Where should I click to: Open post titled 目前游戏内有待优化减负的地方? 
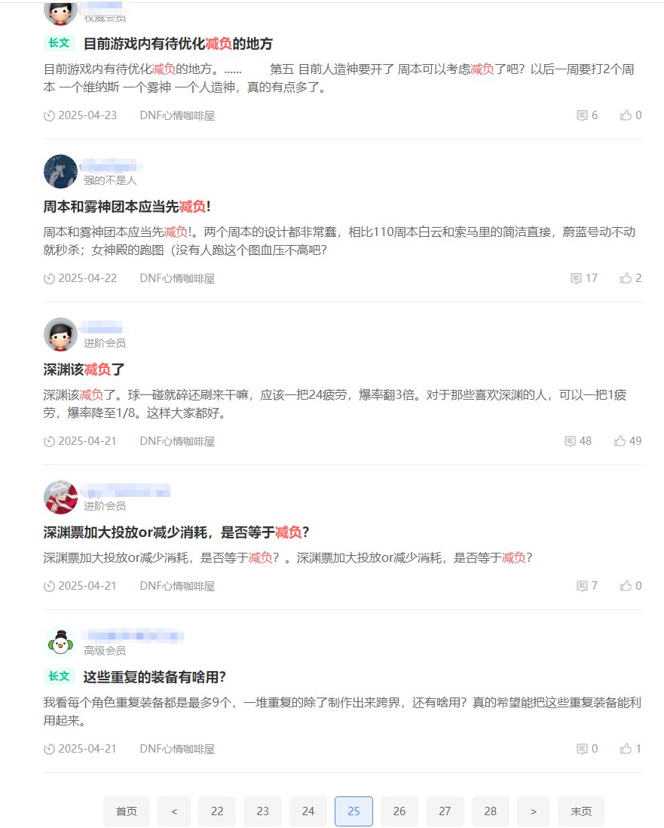[178, 44]
